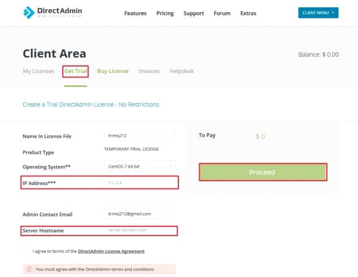Visit the Forum link in navigation
The height and width of the screenshot is (277, 358).
[222, 13]
